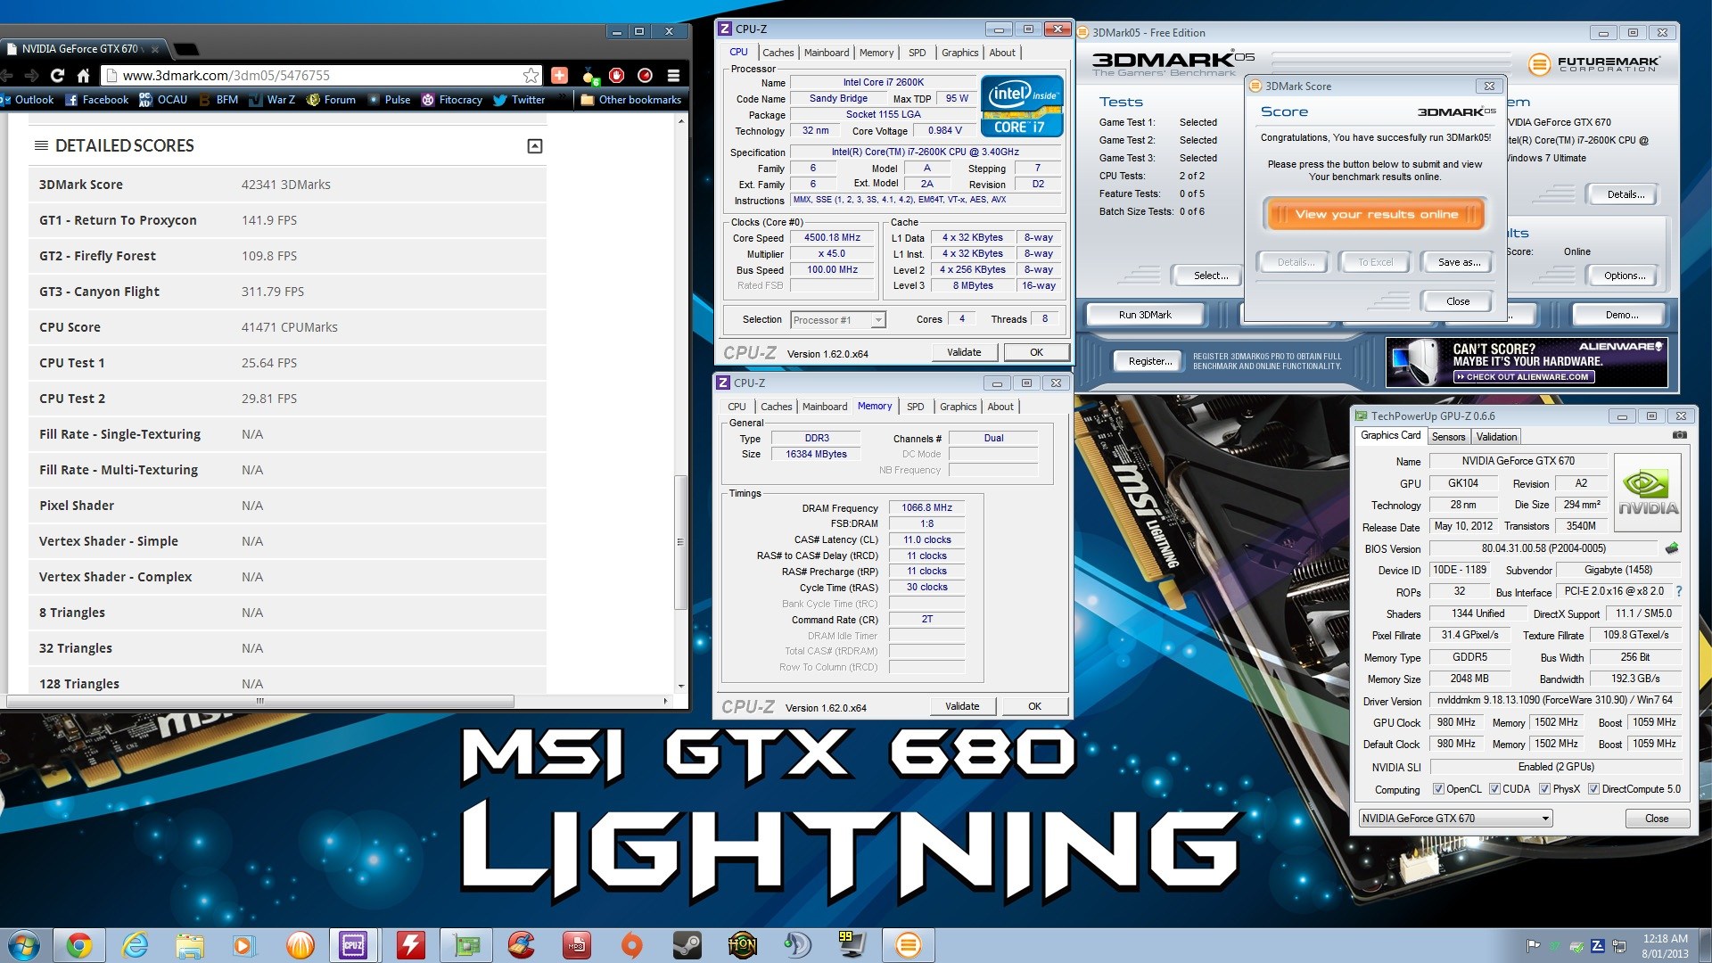1712x963 pixels.
Task: Open the Fitocracy bookmark
Action: pyautogui.click(x=451, y=100)
